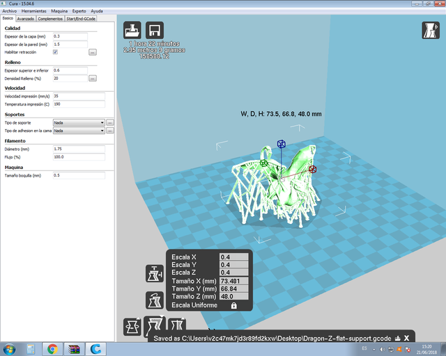Viewport: 446px width, 356px height.
Task: Click the Escala X value field
Action: (234, 257)
